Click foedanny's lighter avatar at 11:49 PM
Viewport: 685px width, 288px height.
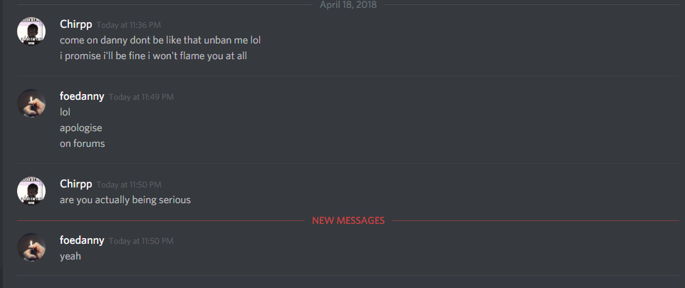[31, 103]
